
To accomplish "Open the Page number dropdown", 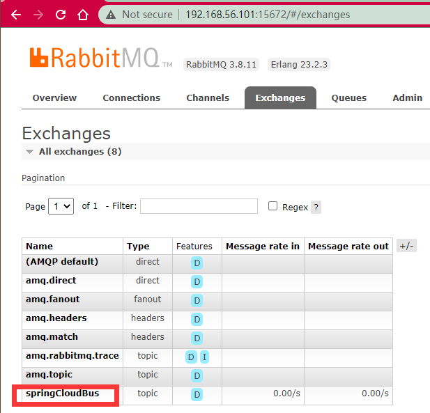I will (x=61, y=206).
